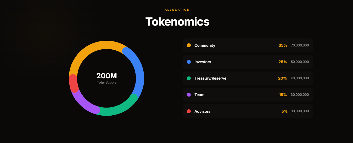Click the purple Team legend dot
The image size is (353, 143).
pos(189,95)
